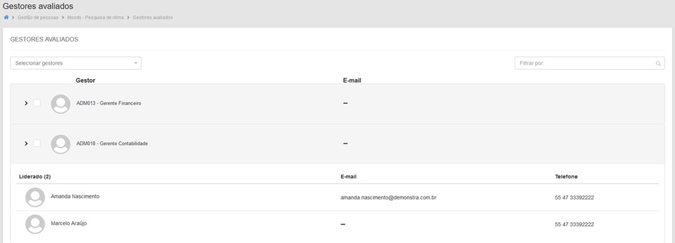Click the Telefone column header

click(566, 176)
